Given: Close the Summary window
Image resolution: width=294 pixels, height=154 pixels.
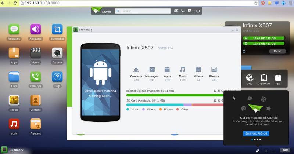Looking at the screenshot, I should coord(237,30).
